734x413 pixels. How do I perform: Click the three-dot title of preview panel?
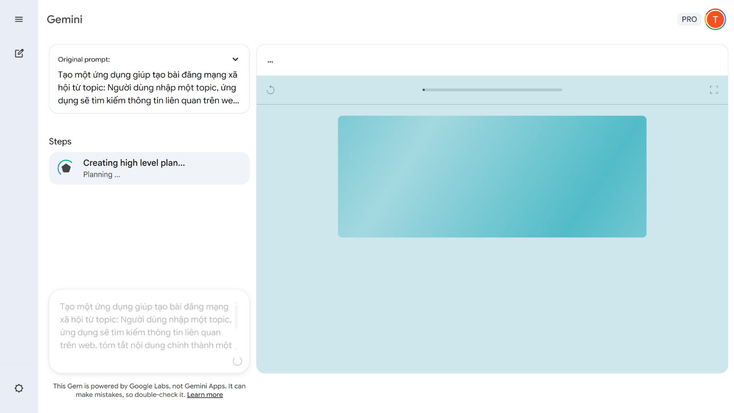pos(270,61)
